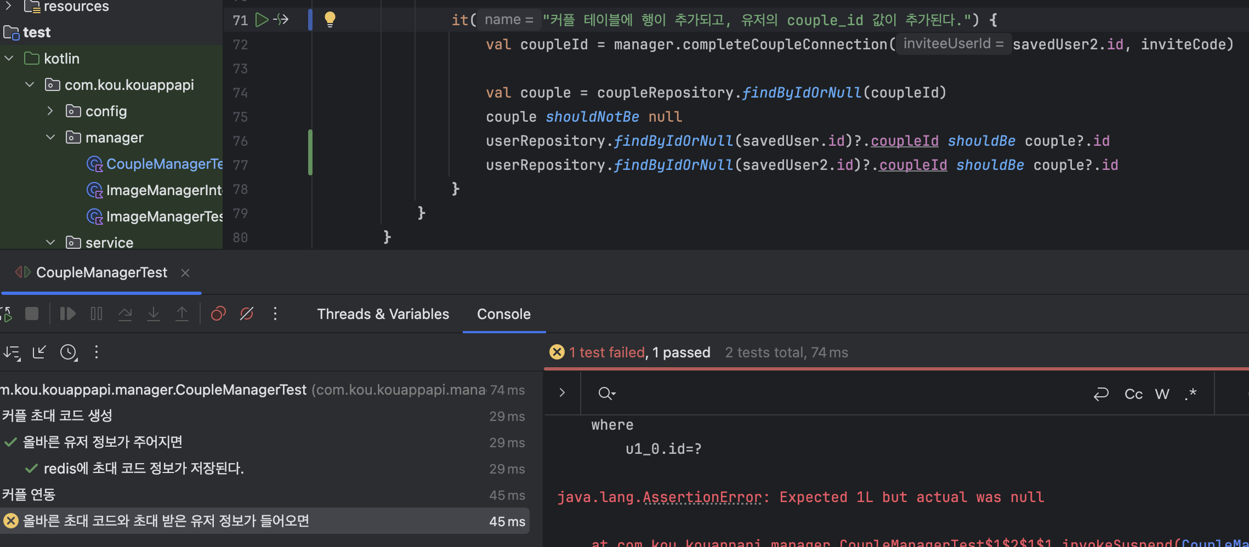
Task: Toggle regex search option
Action: [1190, 394]
